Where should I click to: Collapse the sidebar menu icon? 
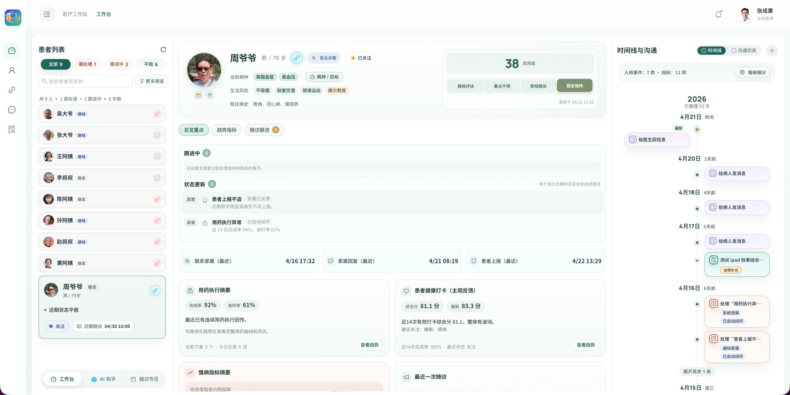47,14
